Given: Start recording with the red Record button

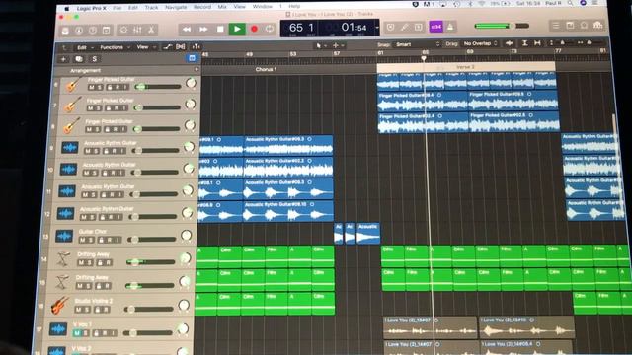Looking at the screenshot, I should click(254, 29).
